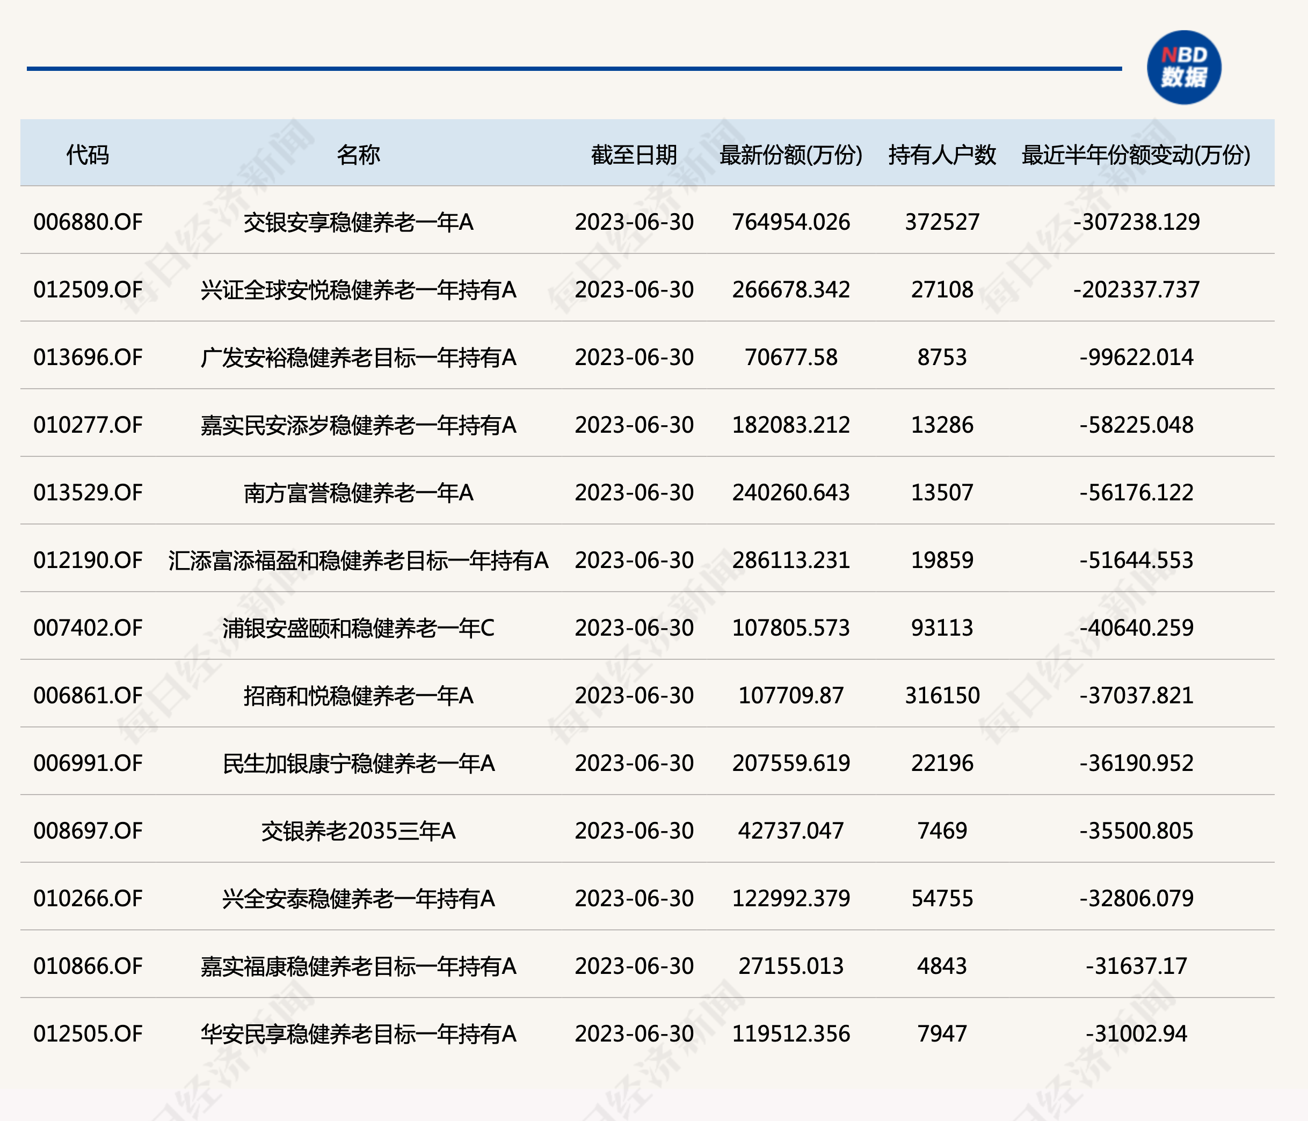Viewport: 1308px width, 1121px height.
Task: Click holder count 54755
Action: pyautogui.click(x=942, y=898)
